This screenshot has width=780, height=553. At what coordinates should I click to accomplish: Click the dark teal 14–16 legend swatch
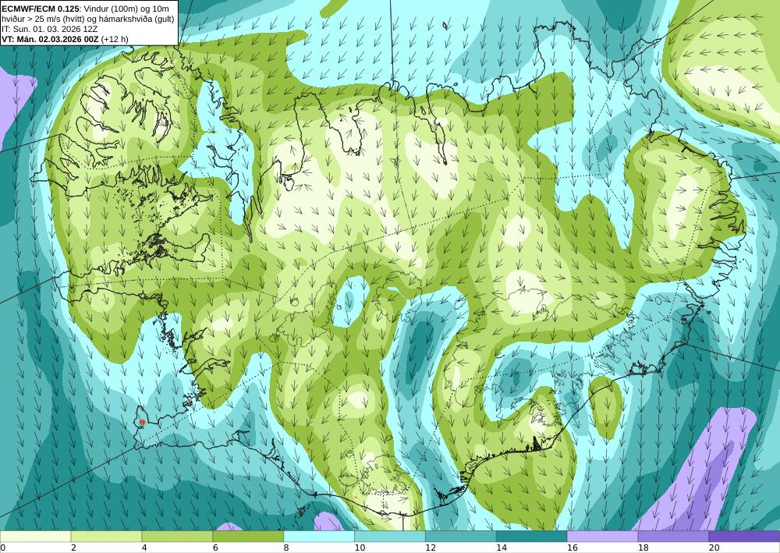[x=532, y=537]
